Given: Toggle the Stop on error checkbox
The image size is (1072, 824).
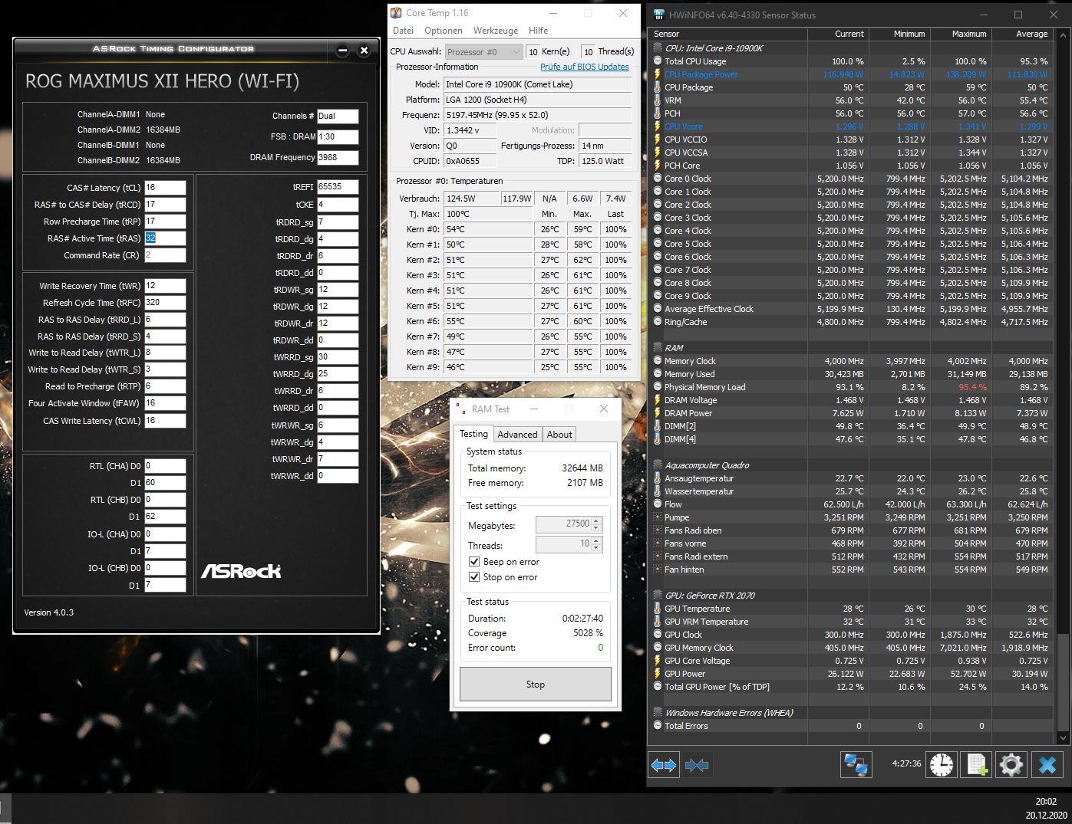Looking at the screenshot, I should point(474,577).
